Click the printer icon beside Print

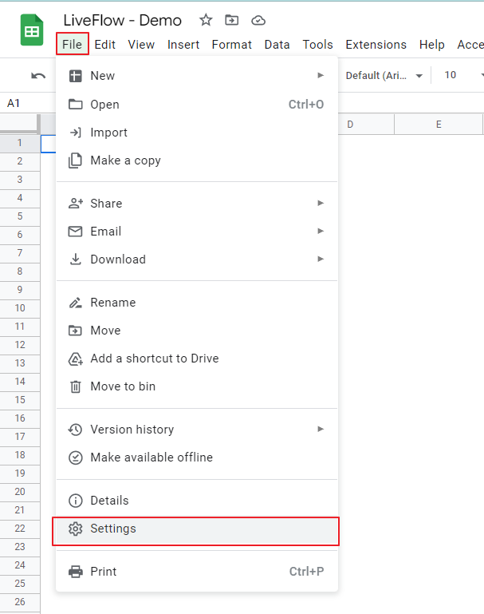click(76, 572)
